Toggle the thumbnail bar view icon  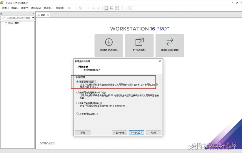(112, 8)
